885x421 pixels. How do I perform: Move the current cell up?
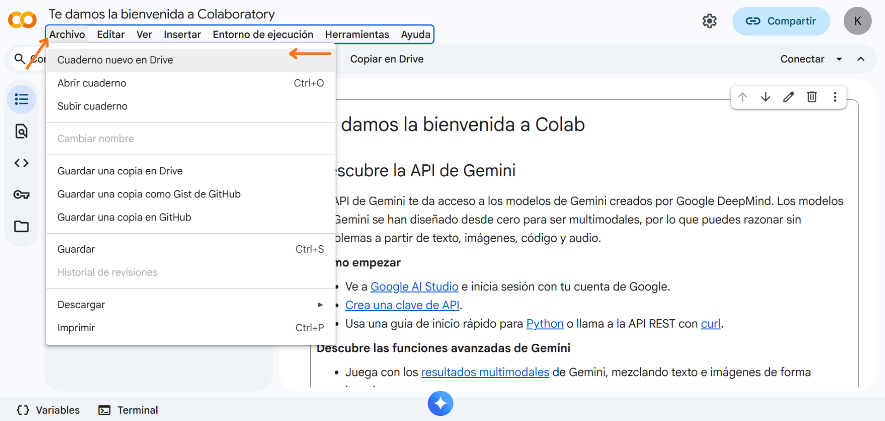(742, 97)
